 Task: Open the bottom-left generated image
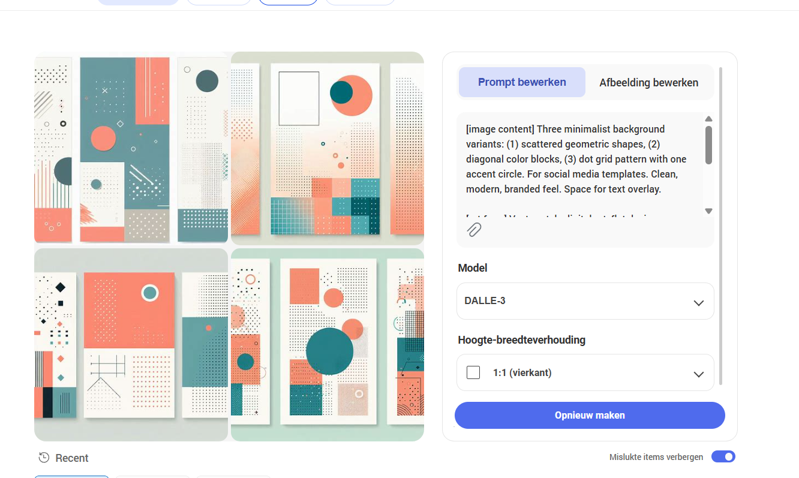(x=131, y=345)
